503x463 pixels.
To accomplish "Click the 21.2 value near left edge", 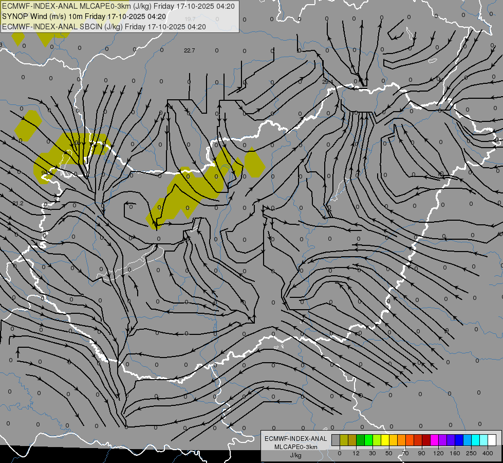I will (18, 203).
